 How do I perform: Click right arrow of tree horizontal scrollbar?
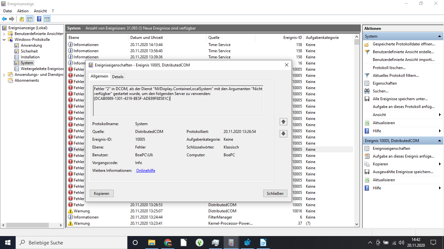60,225
